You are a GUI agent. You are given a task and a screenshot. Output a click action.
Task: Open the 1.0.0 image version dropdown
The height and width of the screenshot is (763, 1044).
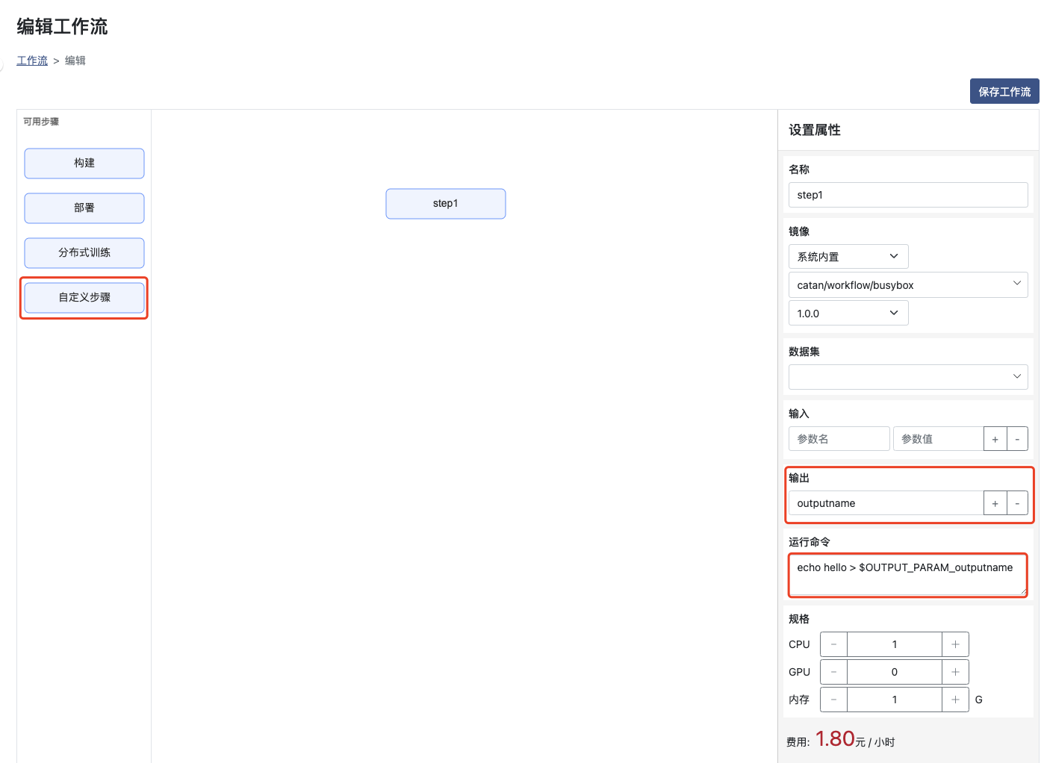pos(848,314)
